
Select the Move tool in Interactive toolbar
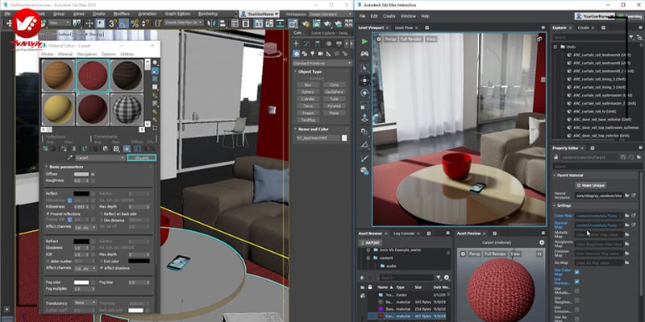point(364,80)
